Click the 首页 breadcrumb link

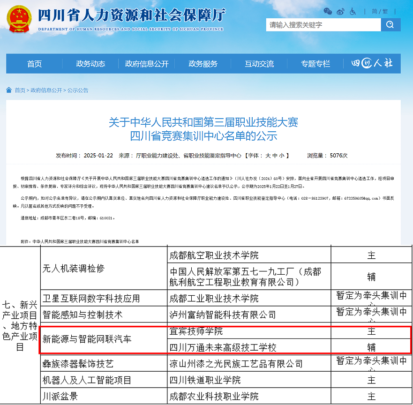[20, 90]
